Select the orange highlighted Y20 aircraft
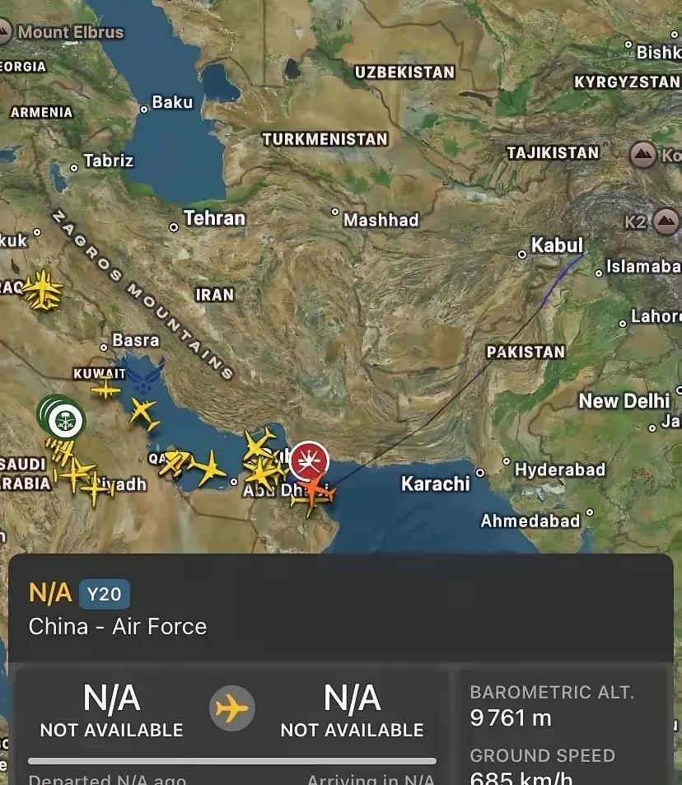The image size is (682, 785). (x=315, y=493)
